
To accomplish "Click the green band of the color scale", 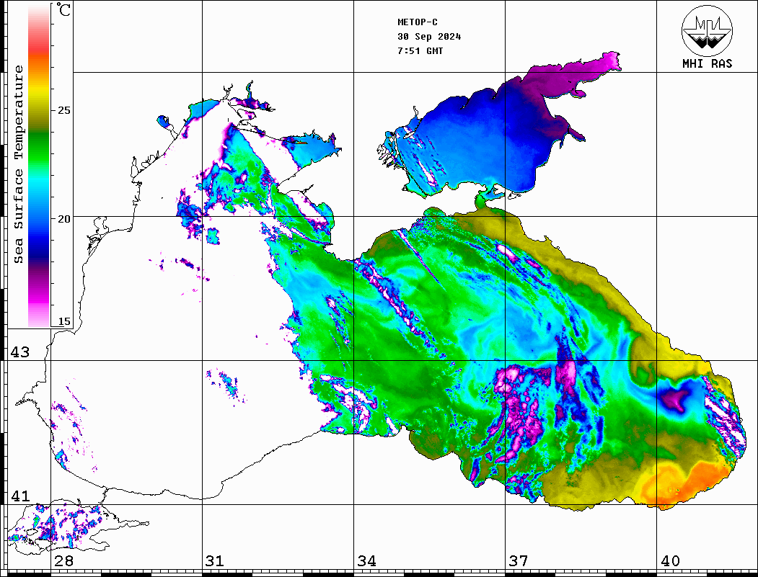I will pyautogui.click(x=39, y=147).
